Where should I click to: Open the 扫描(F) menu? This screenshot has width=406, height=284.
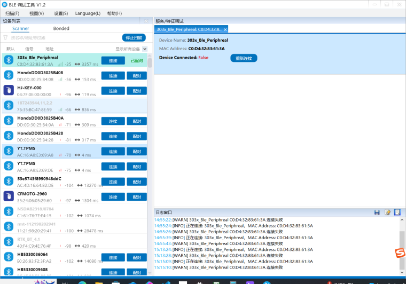click(12, 13)
